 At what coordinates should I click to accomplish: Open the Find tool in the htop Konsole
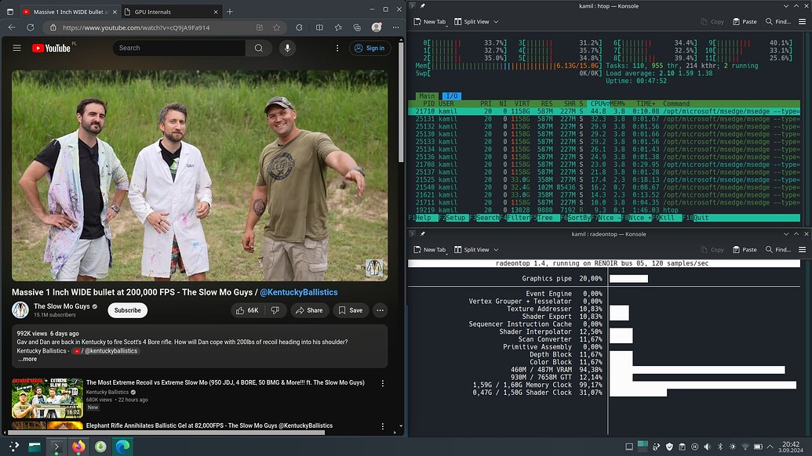coord(777,22)
